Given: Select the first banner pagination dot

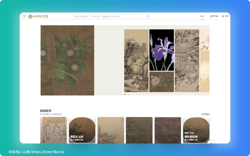Looking at the screenshot, I should point(121,94).
